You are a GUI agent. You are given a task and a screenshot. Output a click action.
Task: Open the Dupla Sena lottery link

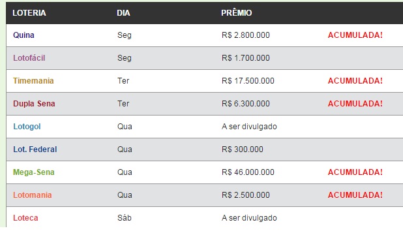pyautogui.click(x=34, y=104)
